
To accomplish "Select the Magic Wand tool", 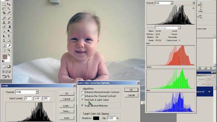I will click(9, 8).
